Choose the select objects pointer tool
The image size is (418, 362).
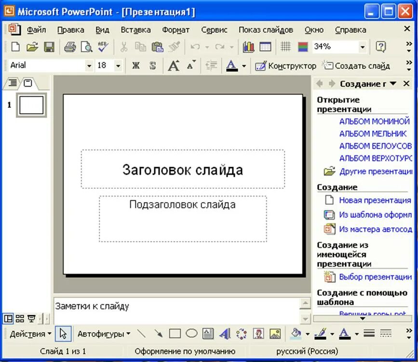[63, 333]
